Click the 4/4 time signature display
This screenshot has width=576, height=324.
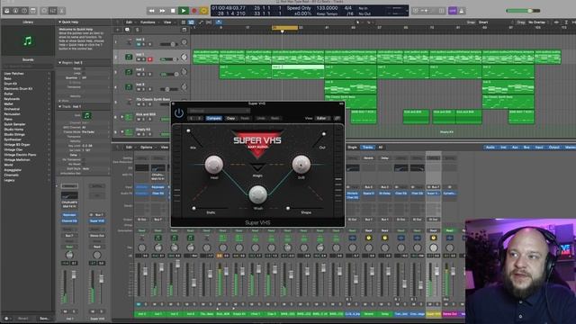coord(348,8)
